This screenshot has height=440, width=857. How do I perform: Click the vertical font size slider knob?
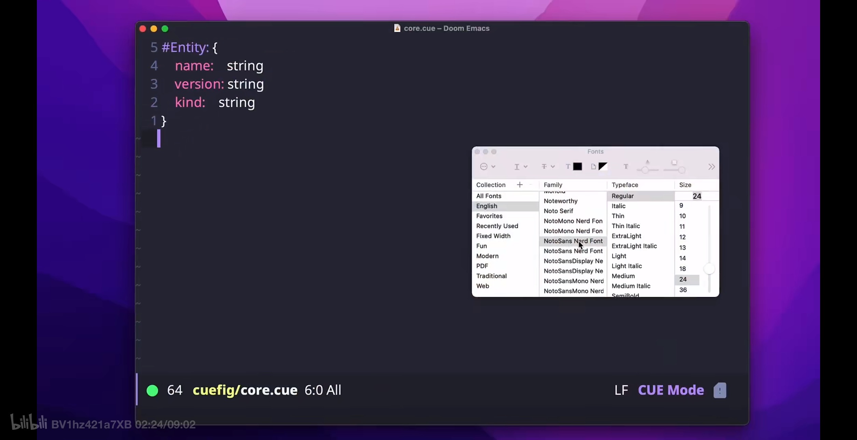(709, 269)
